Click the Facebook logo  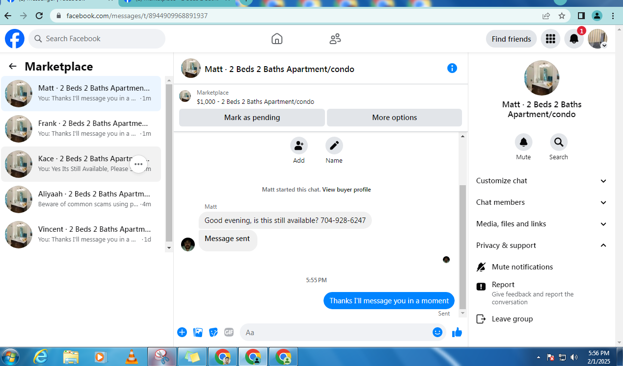15,39
